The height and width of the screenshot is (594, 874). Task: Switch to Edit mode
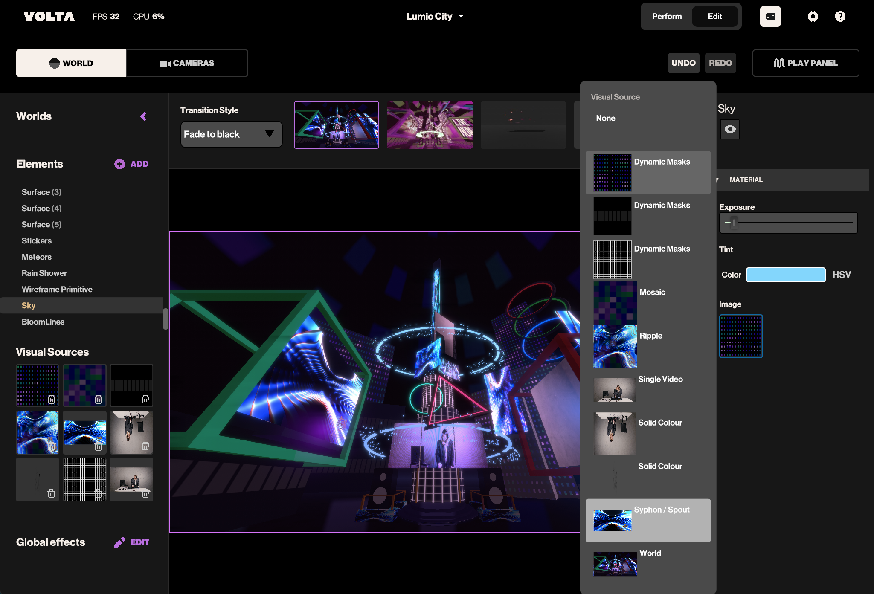[715, 17]
